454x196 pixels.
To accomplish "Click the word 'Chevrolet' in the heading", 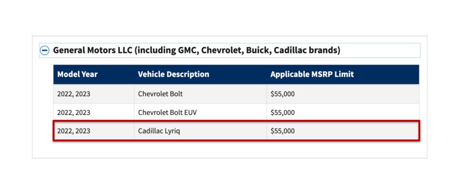I will pyautogui.click(x=218, y=50).
